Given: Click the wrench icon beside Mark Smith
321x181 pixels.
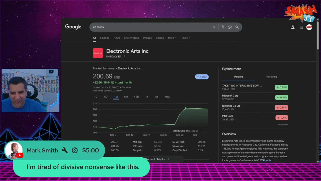Looking at the screenshot, I should click(65, 150).
